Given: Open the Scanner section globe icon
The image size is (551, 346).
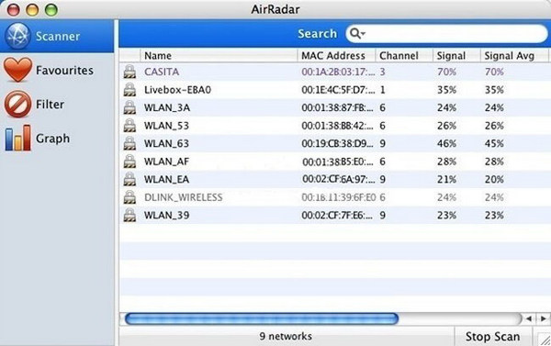Looking at the screenshot, I should [x=18, y=36].
